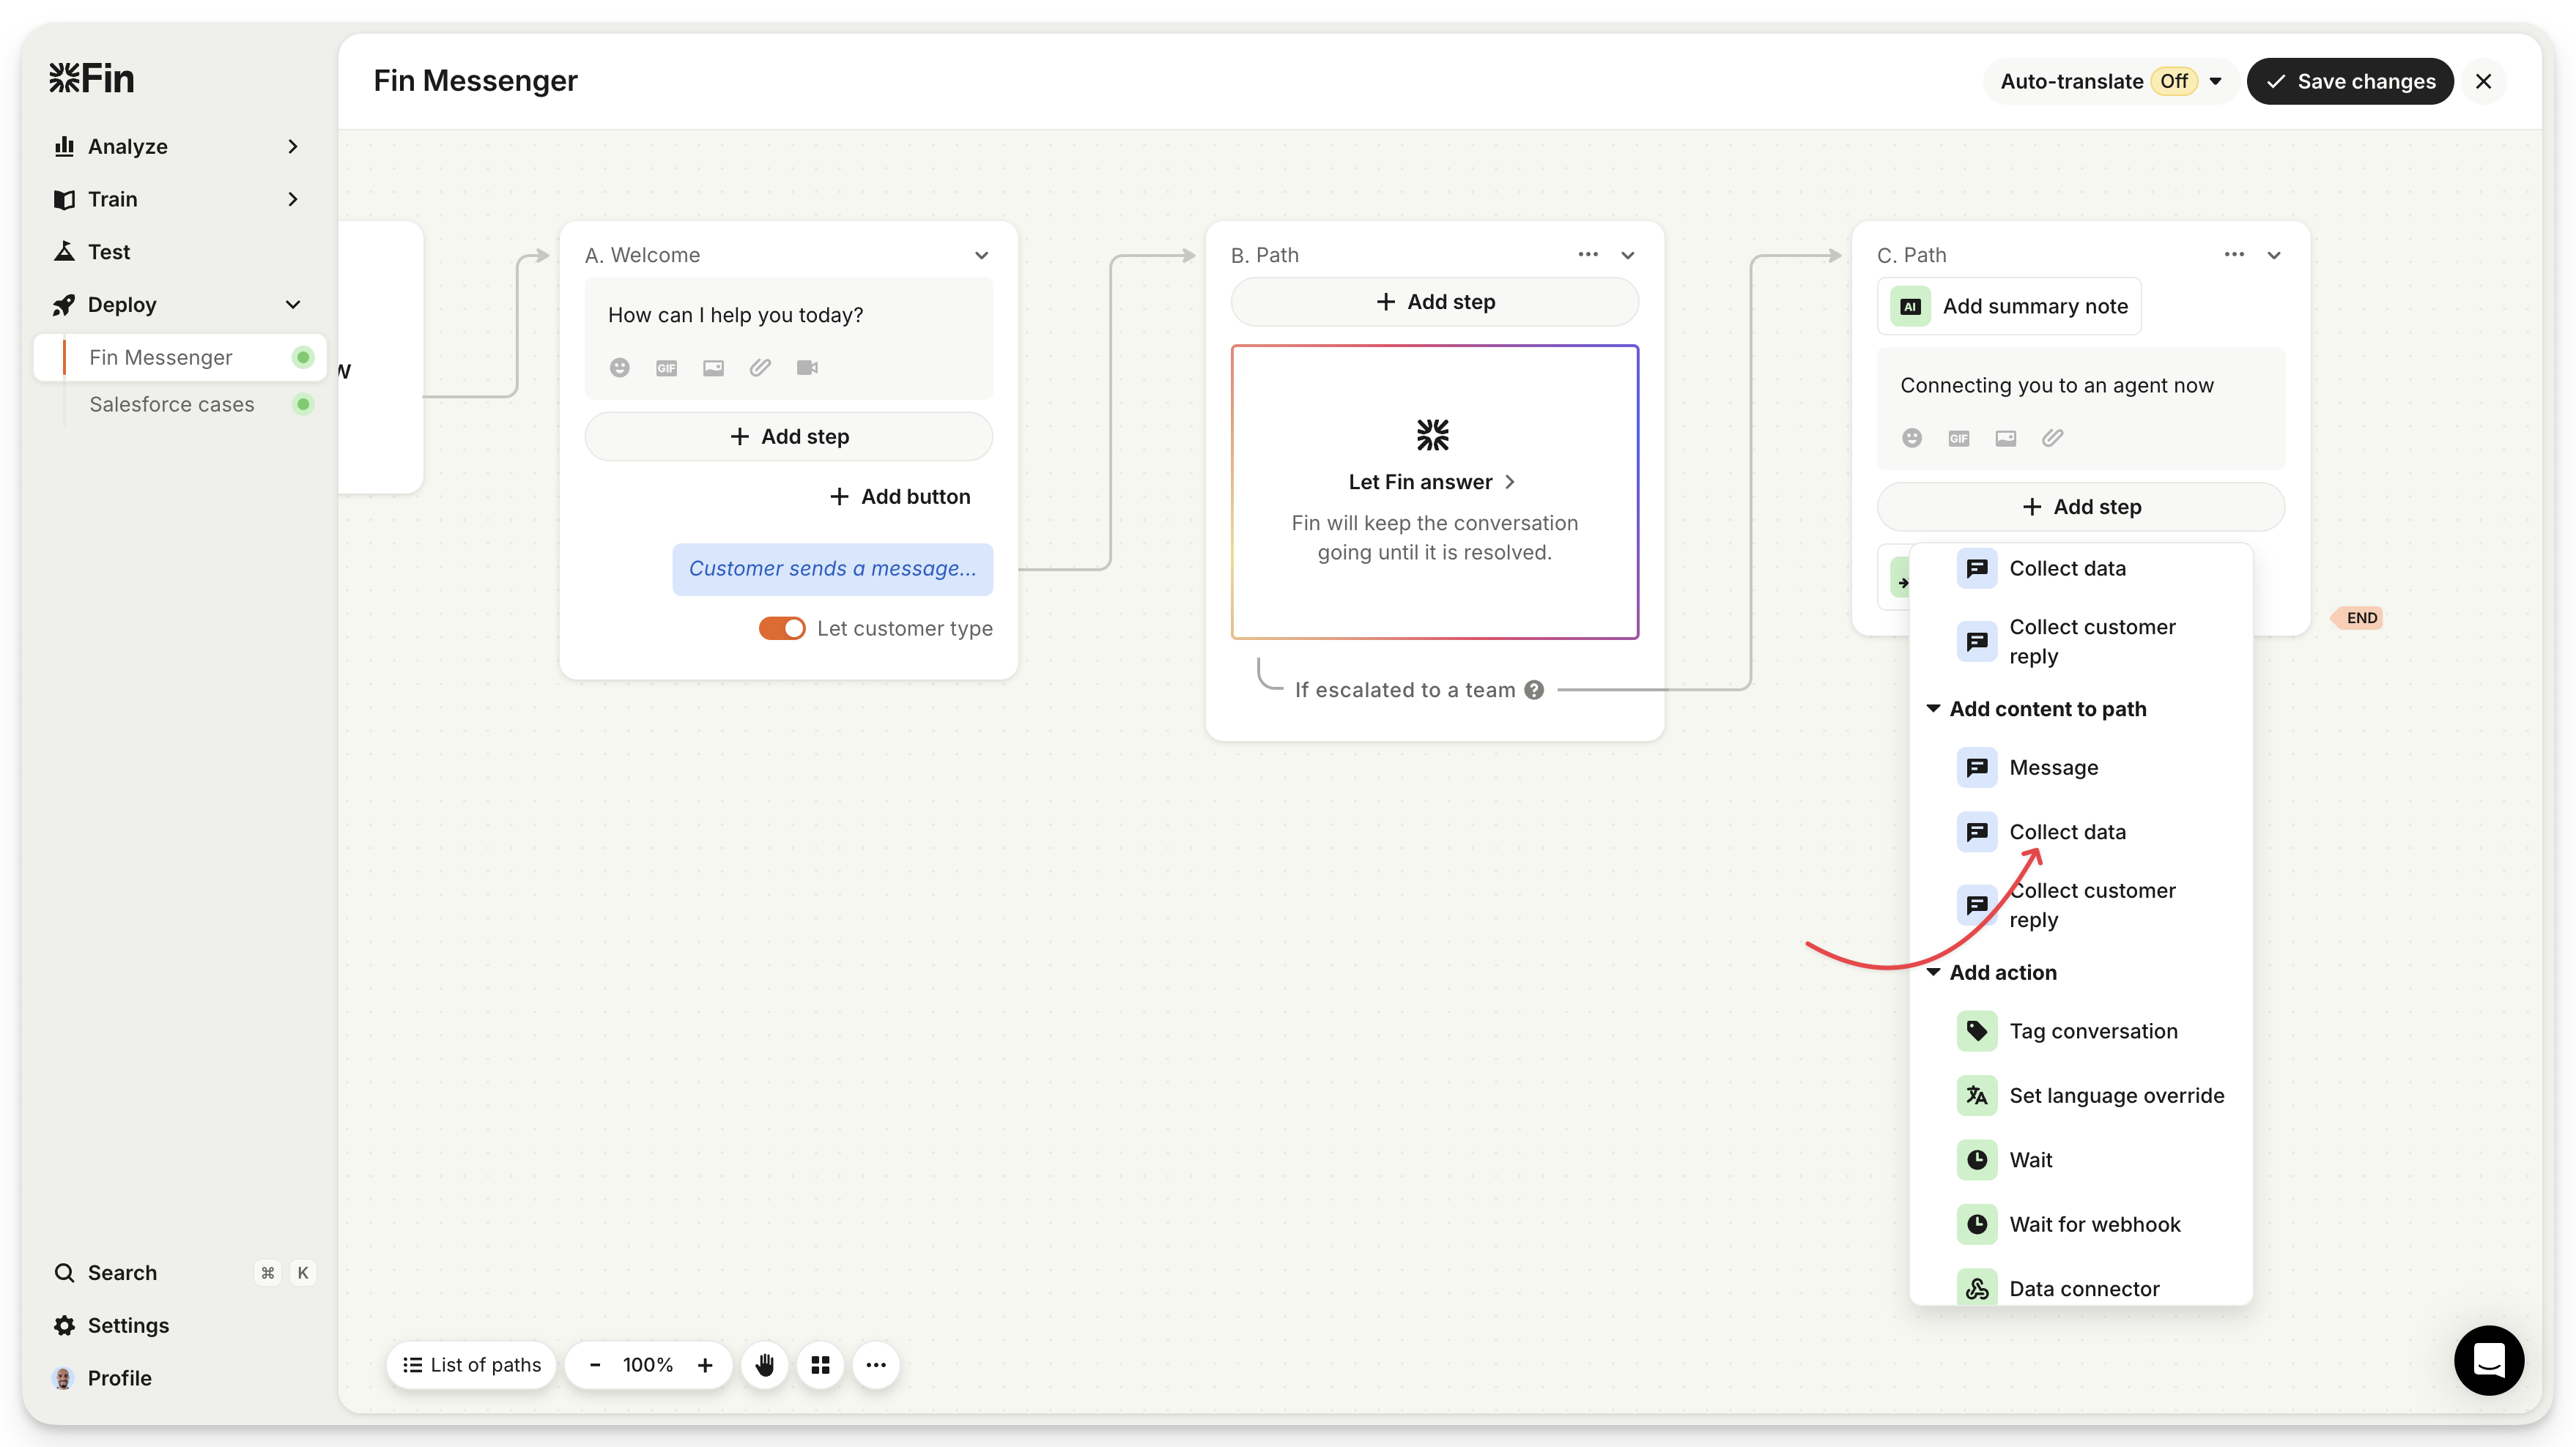Click the emoji icon in Welcome message
This screenshot has height=1447, width=2576.
pos(620,368)
